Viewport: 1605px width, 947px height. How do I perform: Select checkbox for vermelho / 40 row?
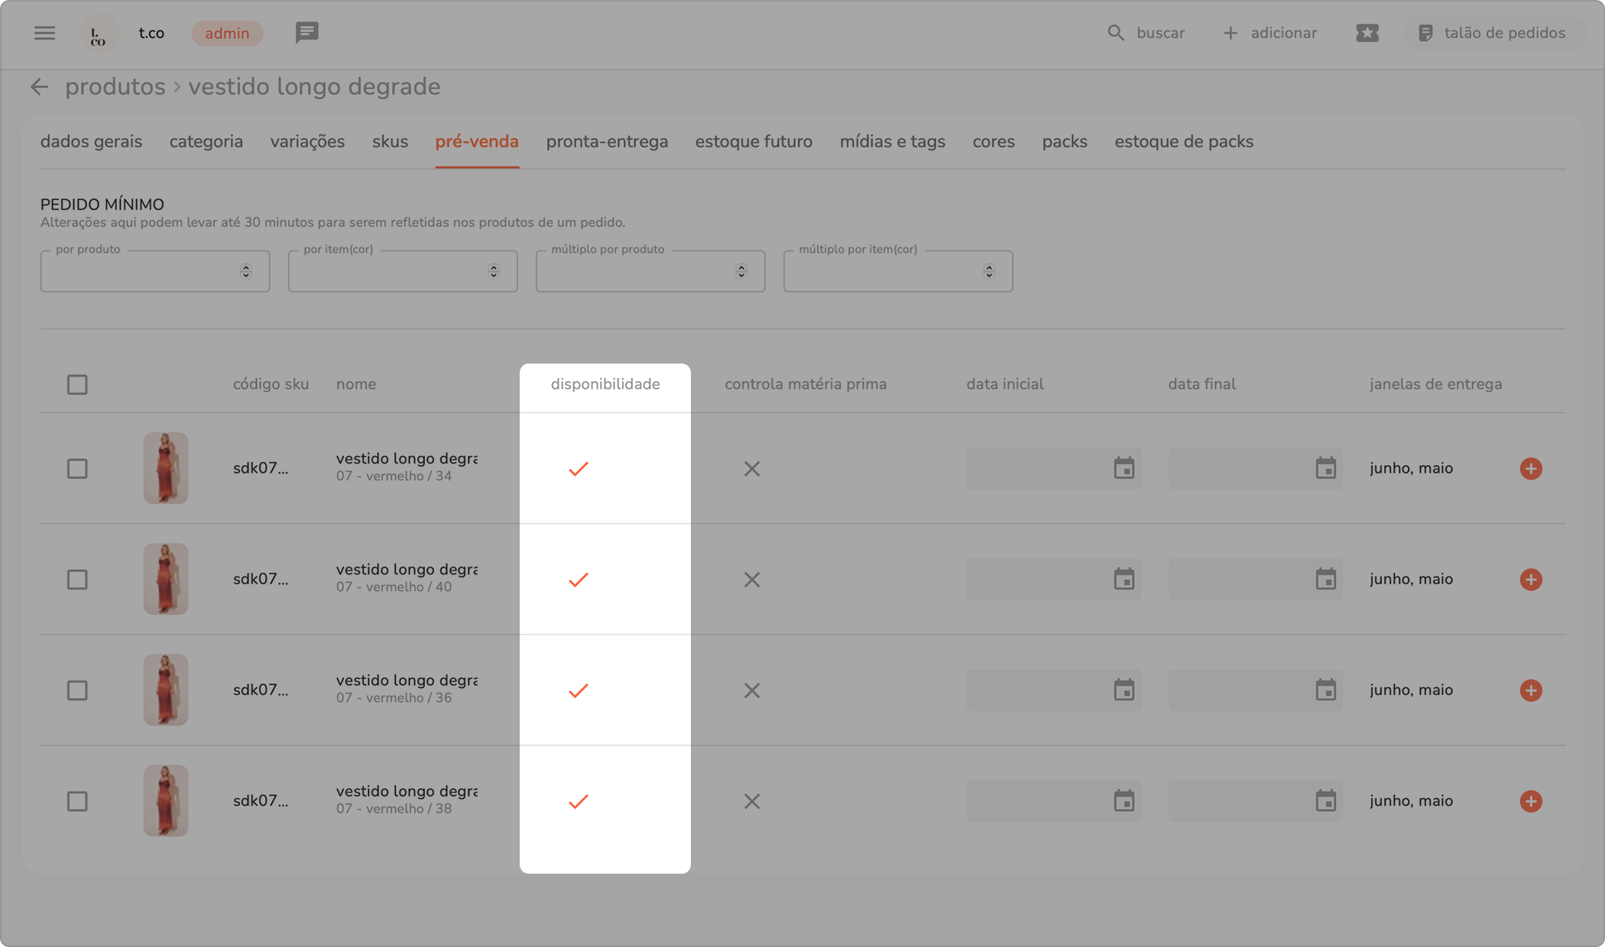(x=77, y=580)
